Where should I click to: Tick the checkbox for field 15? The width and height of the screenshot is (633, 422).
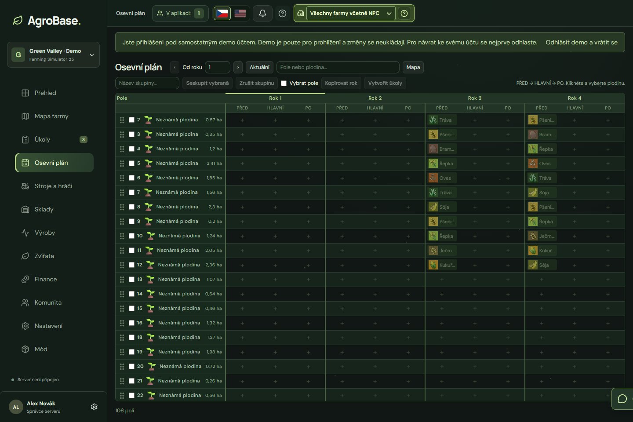pos(131,308)
